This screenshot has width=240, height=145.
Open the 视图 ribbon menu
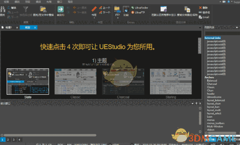(6, 2)
